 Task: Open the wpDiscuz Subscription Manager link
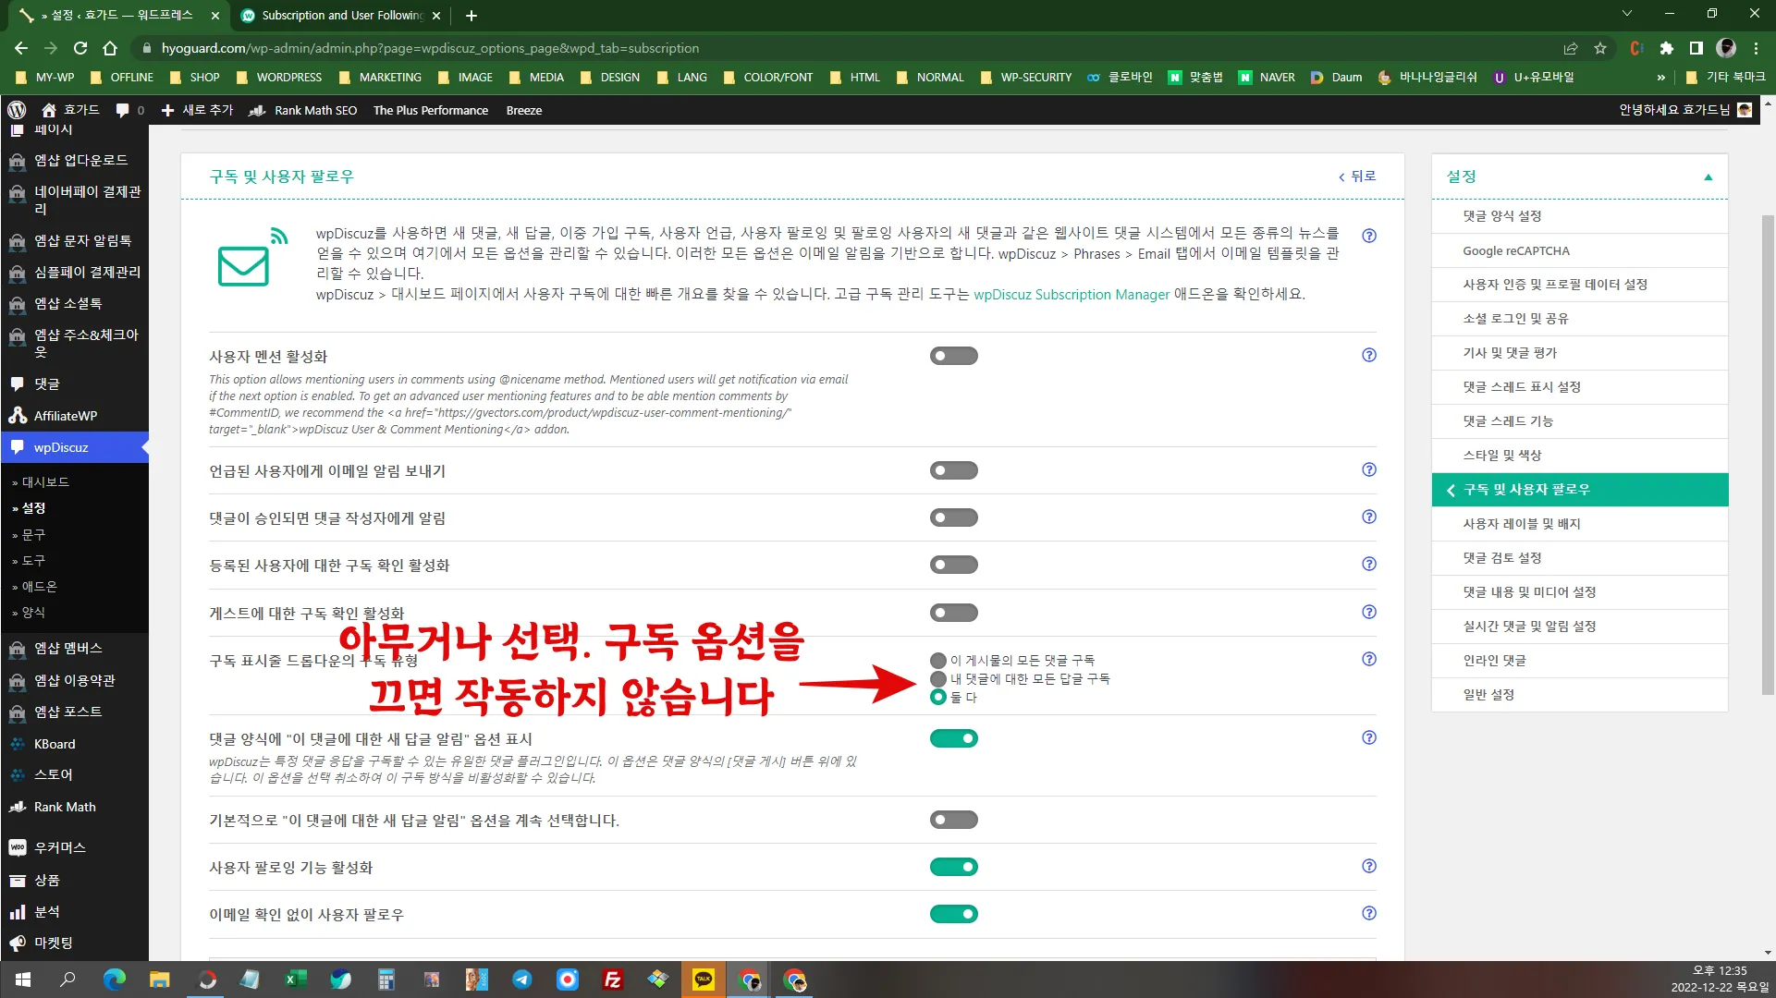click(1071, 295)
